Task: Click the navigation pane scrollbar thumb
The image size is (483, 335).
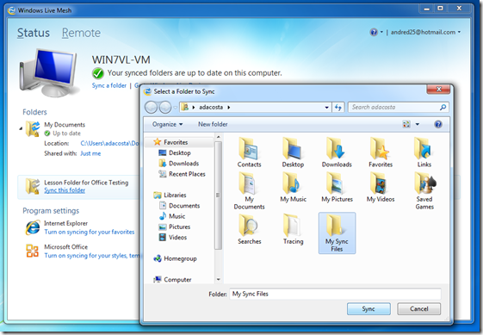Action: pyautogui.click(x=218, y=195)
